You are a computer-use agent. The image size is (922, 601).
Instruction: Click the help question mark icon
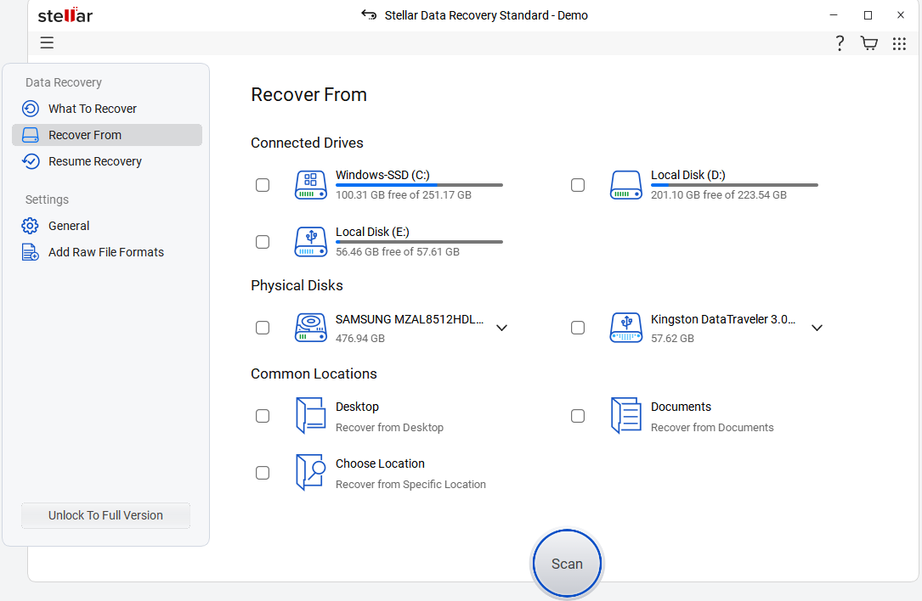(840, 42)
